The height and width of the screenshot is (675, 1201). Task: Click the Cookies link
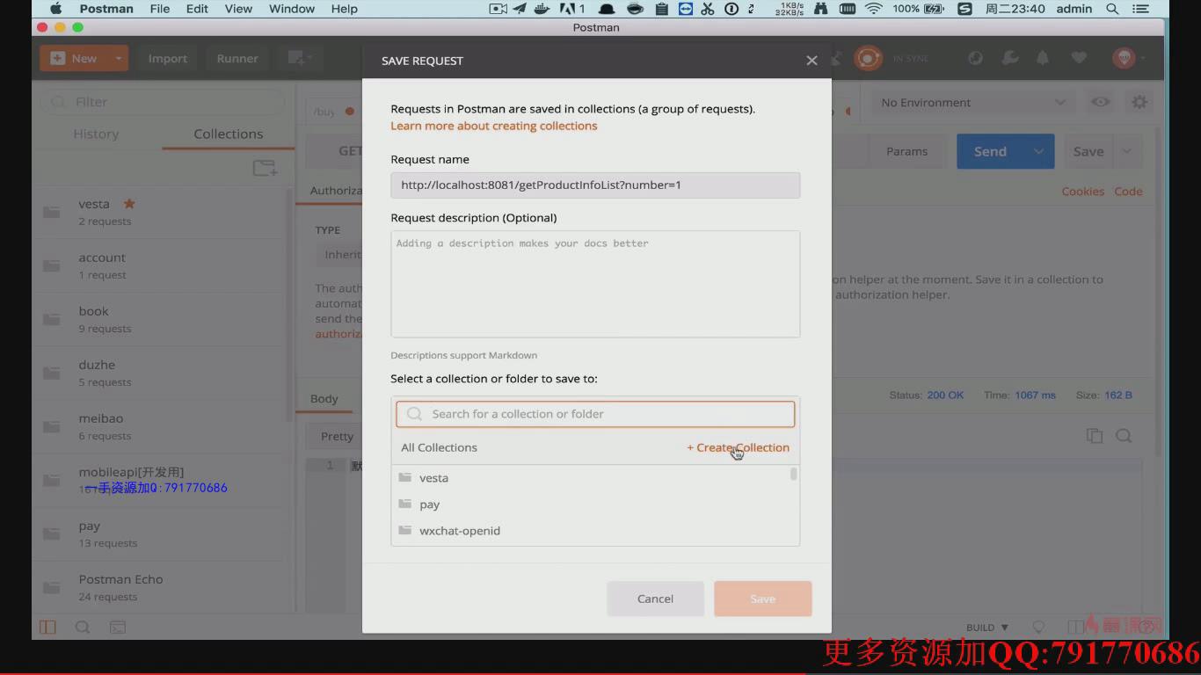pyautogui.click(x=1082, y=191)
